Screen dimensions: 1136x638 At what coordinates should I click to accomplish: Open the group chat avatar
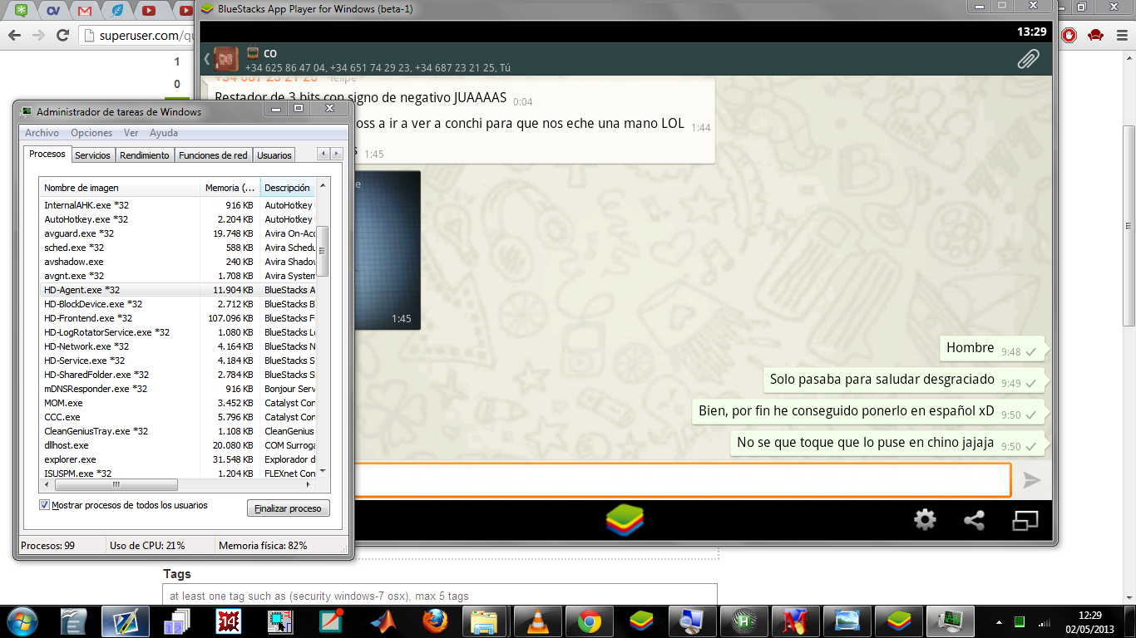click(227, 59)
